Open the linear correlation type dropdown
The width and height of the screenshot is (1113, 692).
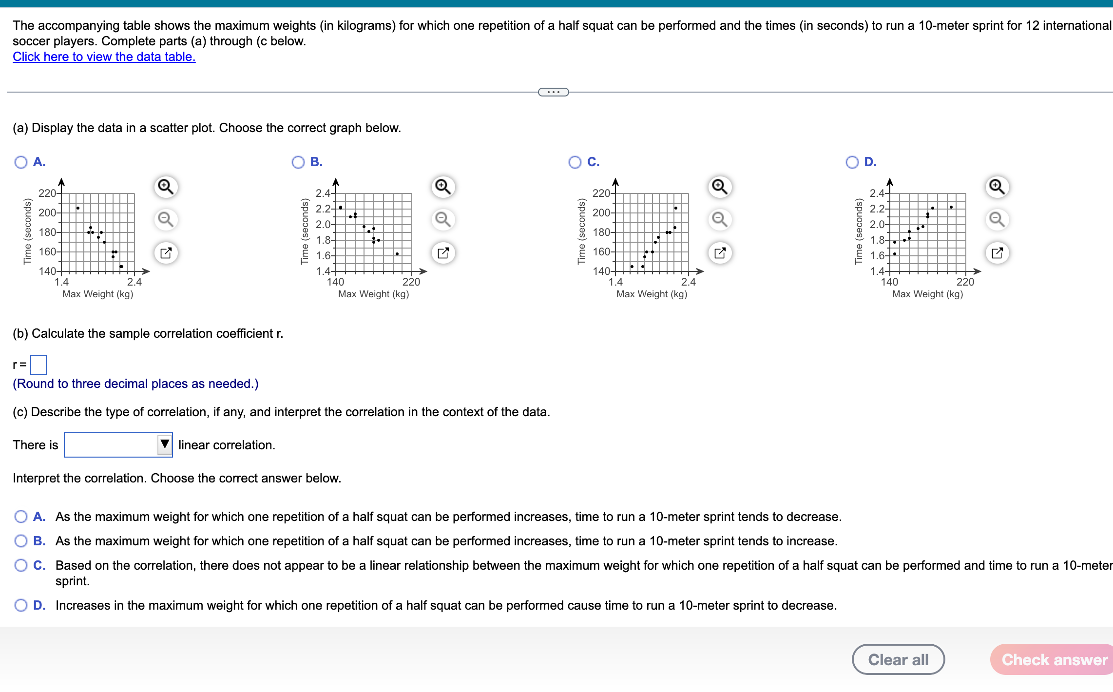[164, 445]
